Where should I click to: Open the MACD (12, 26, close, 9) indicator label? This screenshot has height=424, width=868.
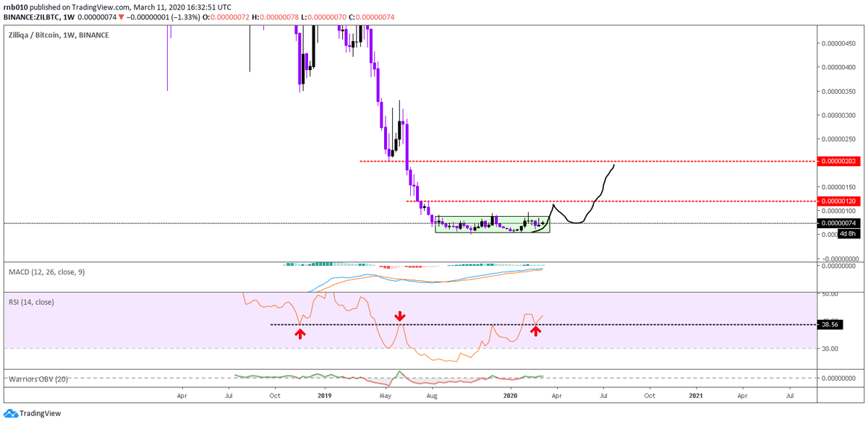click(45, 272)
